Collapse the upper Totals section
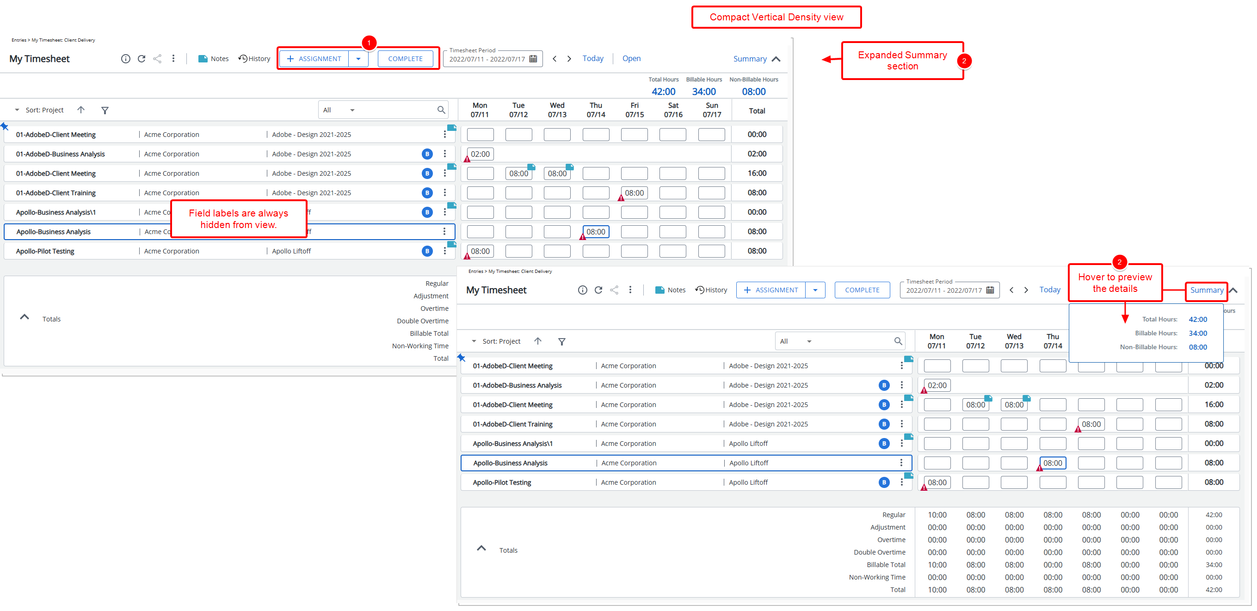The image size is (1257, 611). pos(25,317)
